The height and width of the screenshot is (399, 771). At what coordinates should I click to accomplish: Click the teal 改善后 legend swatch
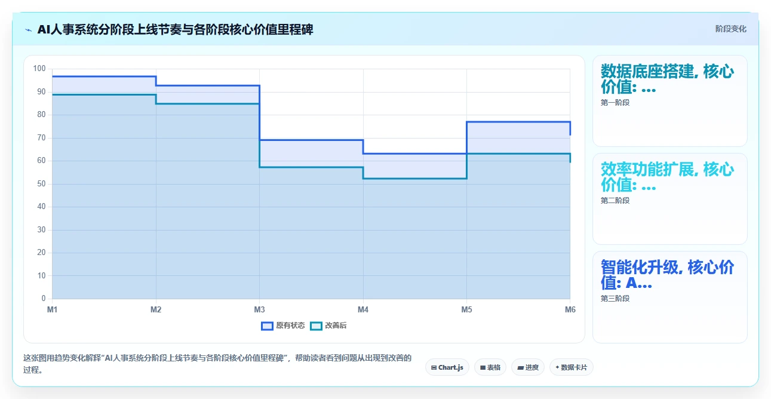(317, 326)
